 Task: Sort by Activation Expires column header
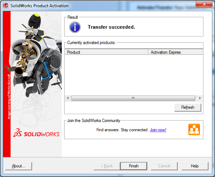click(176, 52)
